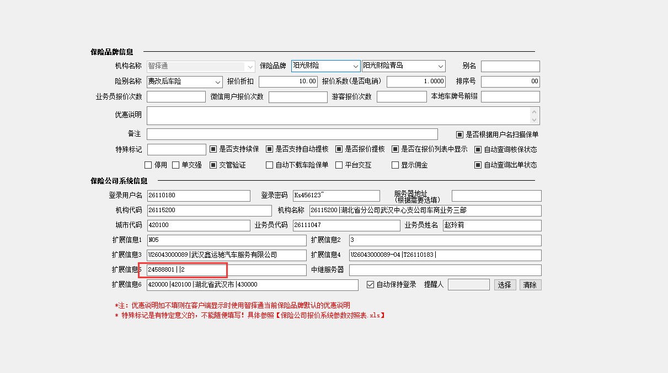Click the 本地车牌号前缀 input

click(510, 97)
